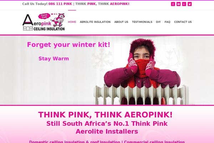Click the THINK PINK, THINK AEROPINK! headline
Viewport: 214px width, 143px height.
pos(105,115)
